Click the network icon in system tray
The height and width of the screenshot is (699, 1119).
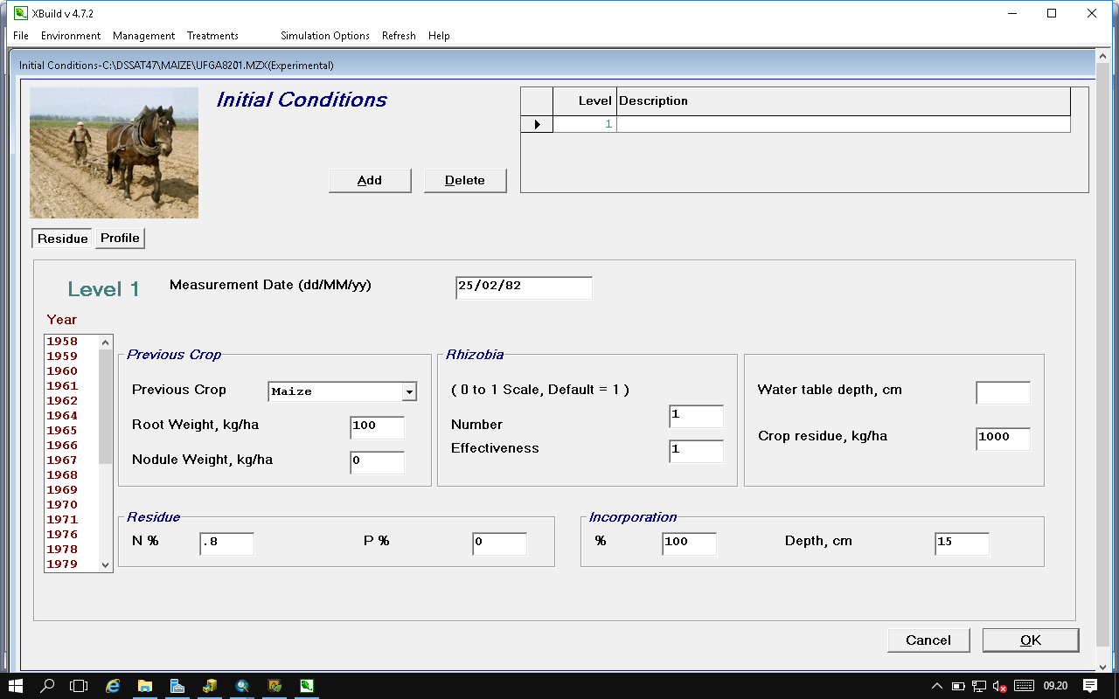pyautogui.click(x=979, y=686)
